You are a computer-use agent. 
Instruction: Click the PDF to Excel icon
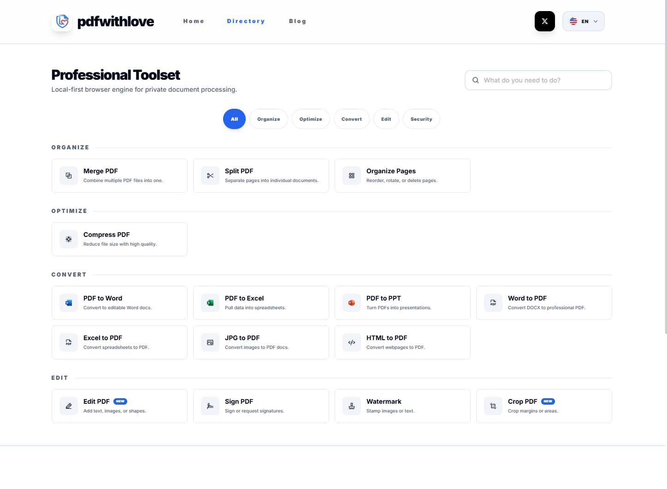[210, 303]
